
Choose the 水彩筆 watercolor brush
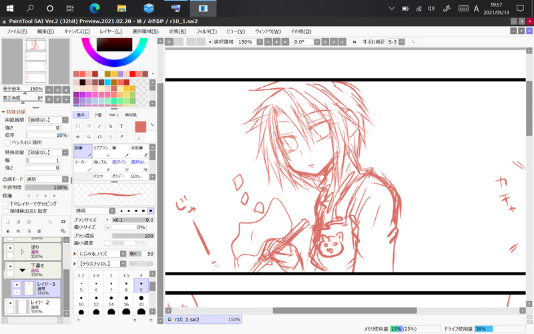coord(139,152)
